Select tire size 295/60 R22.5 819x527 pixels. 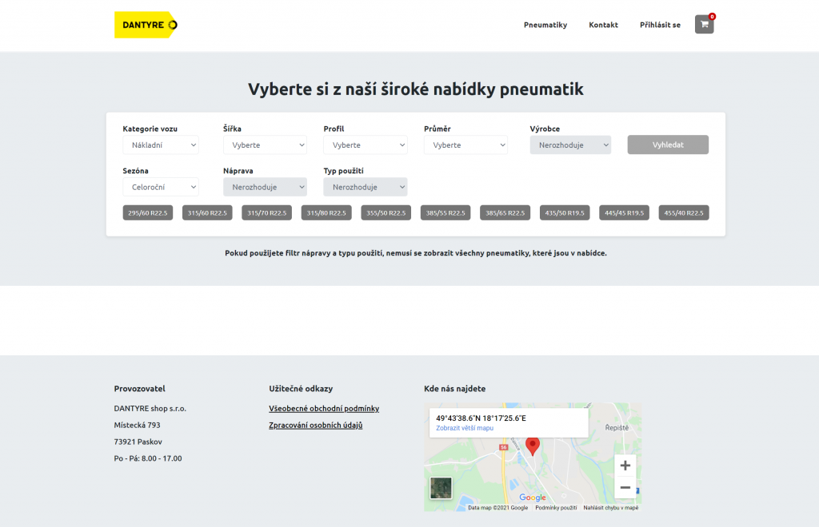click(148, 212)
